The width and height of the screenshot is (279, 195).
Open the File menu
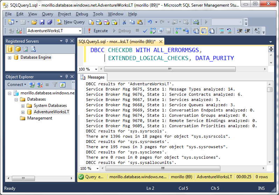click(x=8, y=14)
